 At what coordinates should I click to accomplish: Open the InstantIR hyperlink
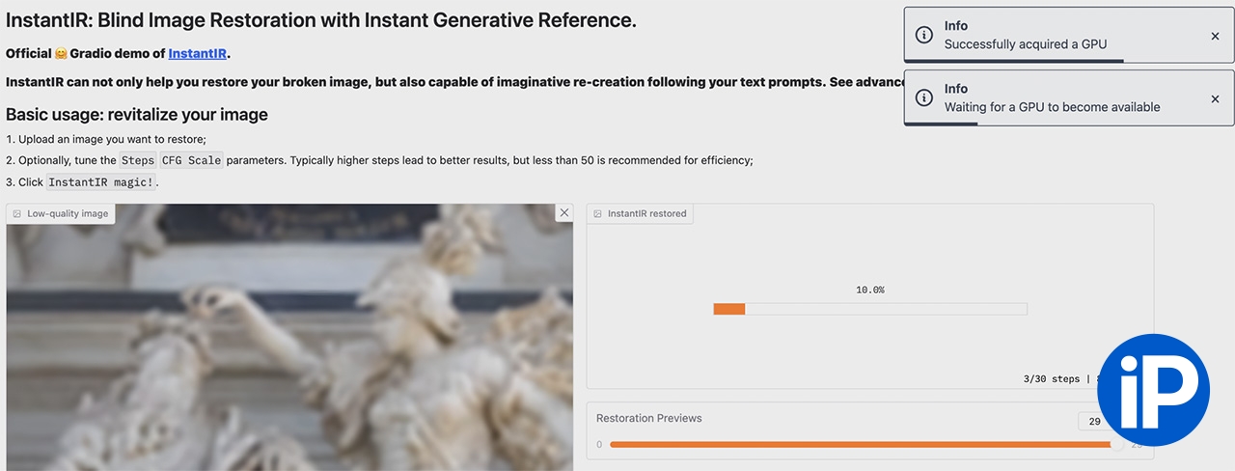[197, 54]
